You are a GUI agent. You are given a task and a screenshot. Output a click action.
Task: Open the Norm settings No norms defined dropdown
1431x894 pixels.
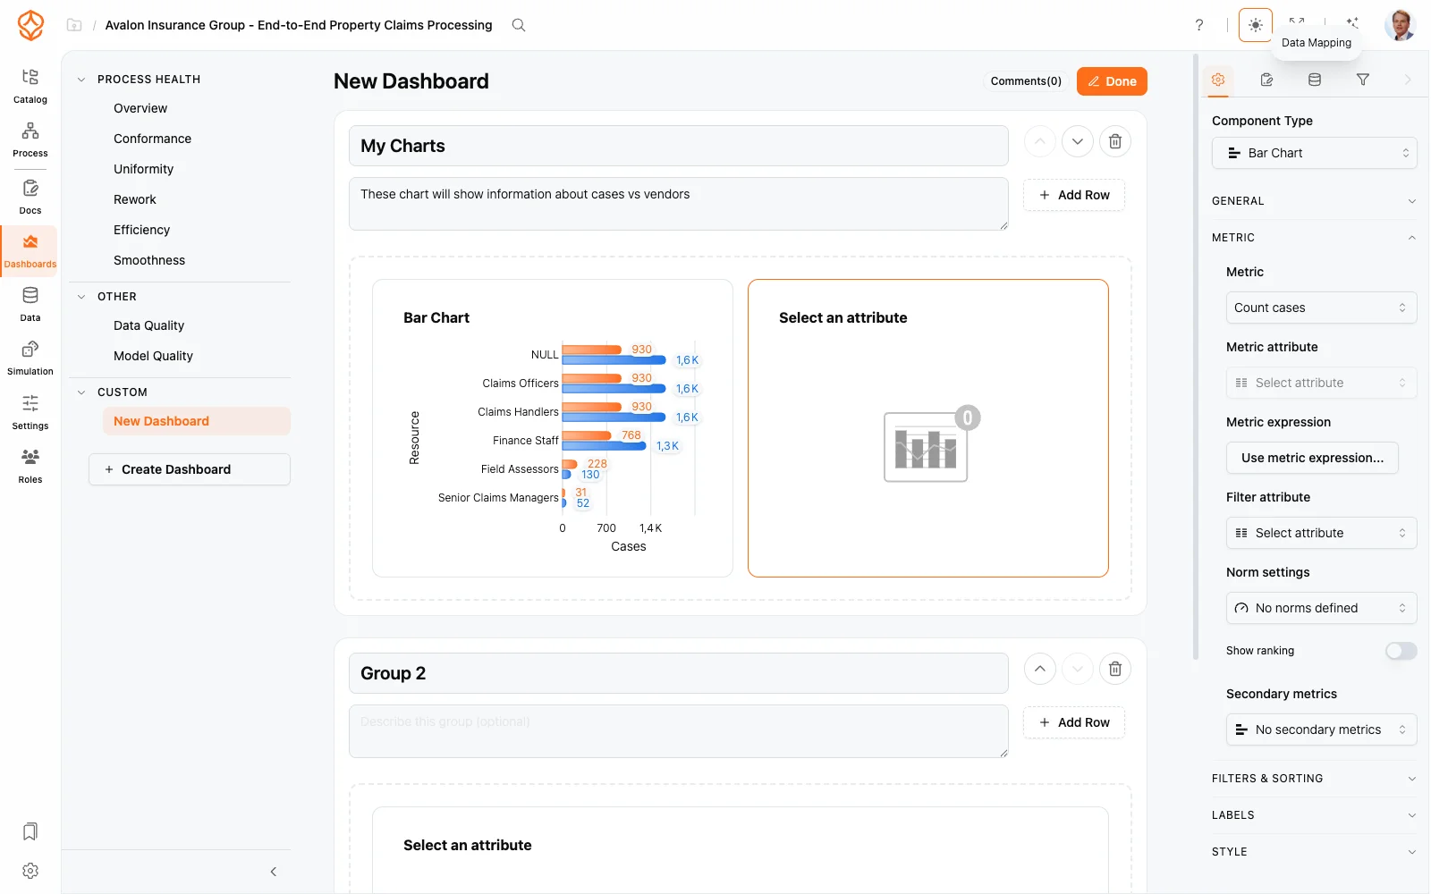[1322, 608]
